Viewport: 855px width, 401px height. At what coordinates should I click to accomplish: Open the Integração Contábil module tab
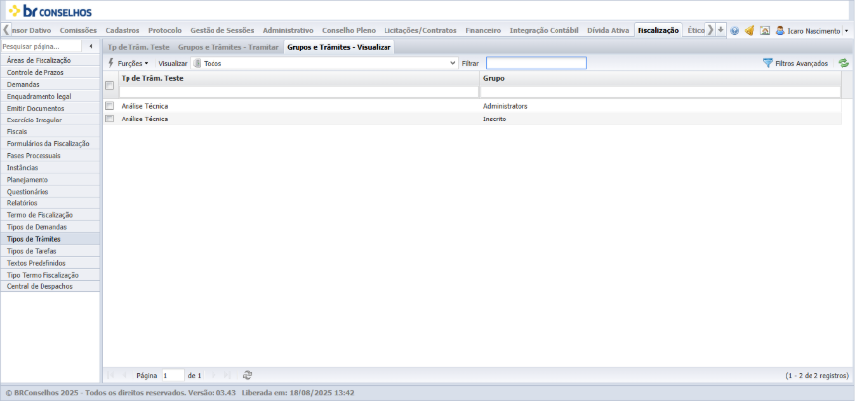coord(544,30)
